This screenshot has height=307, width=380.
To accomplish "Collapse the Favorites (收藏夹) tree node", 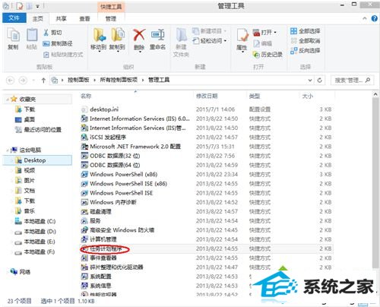I will [8, 100].
